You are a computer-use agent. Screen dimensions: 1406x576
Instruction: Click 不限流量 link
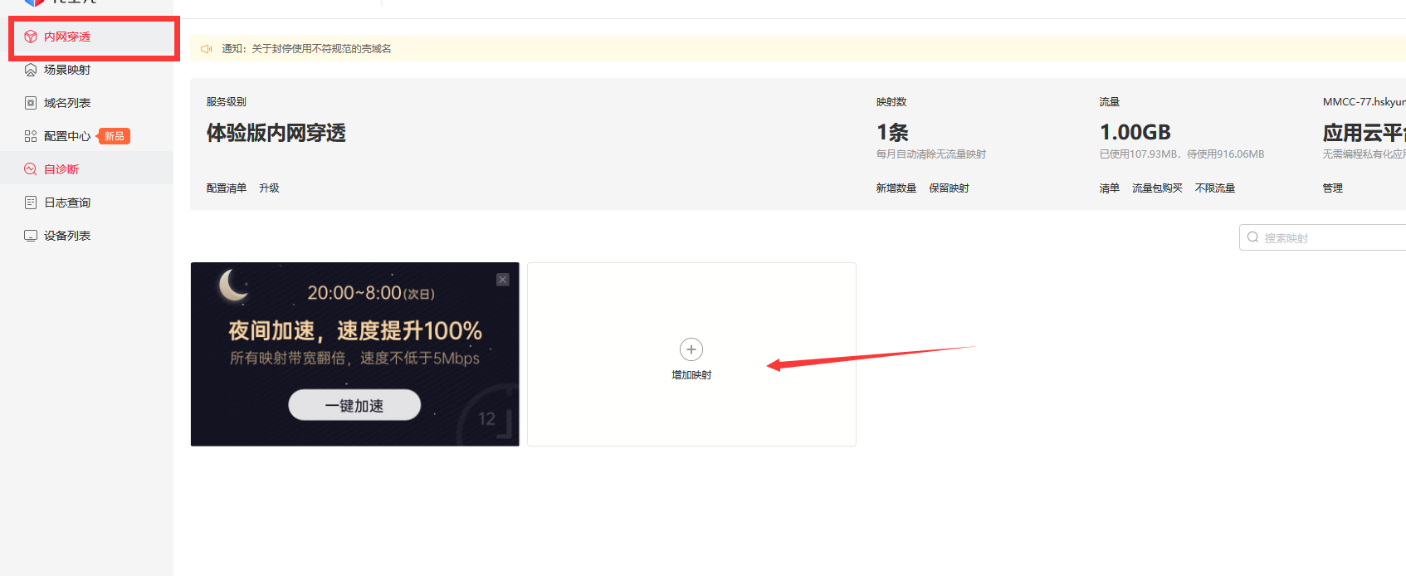(1215, 188)
